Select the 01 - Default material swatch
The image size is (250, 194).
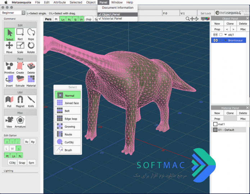point(215,130)
